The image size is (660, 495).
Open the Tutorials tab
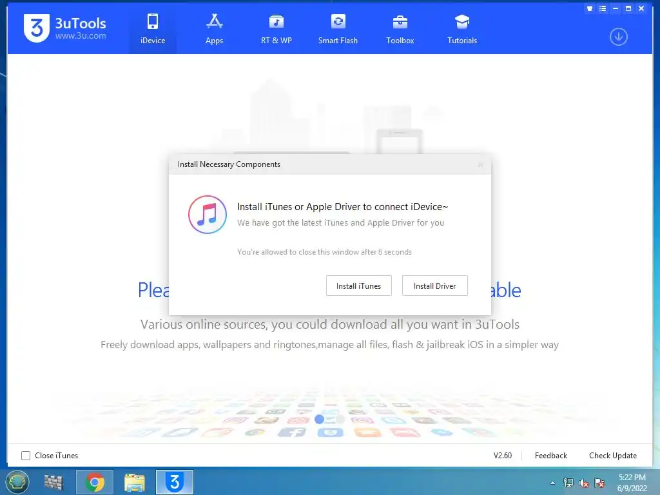(x=461, y=28)
